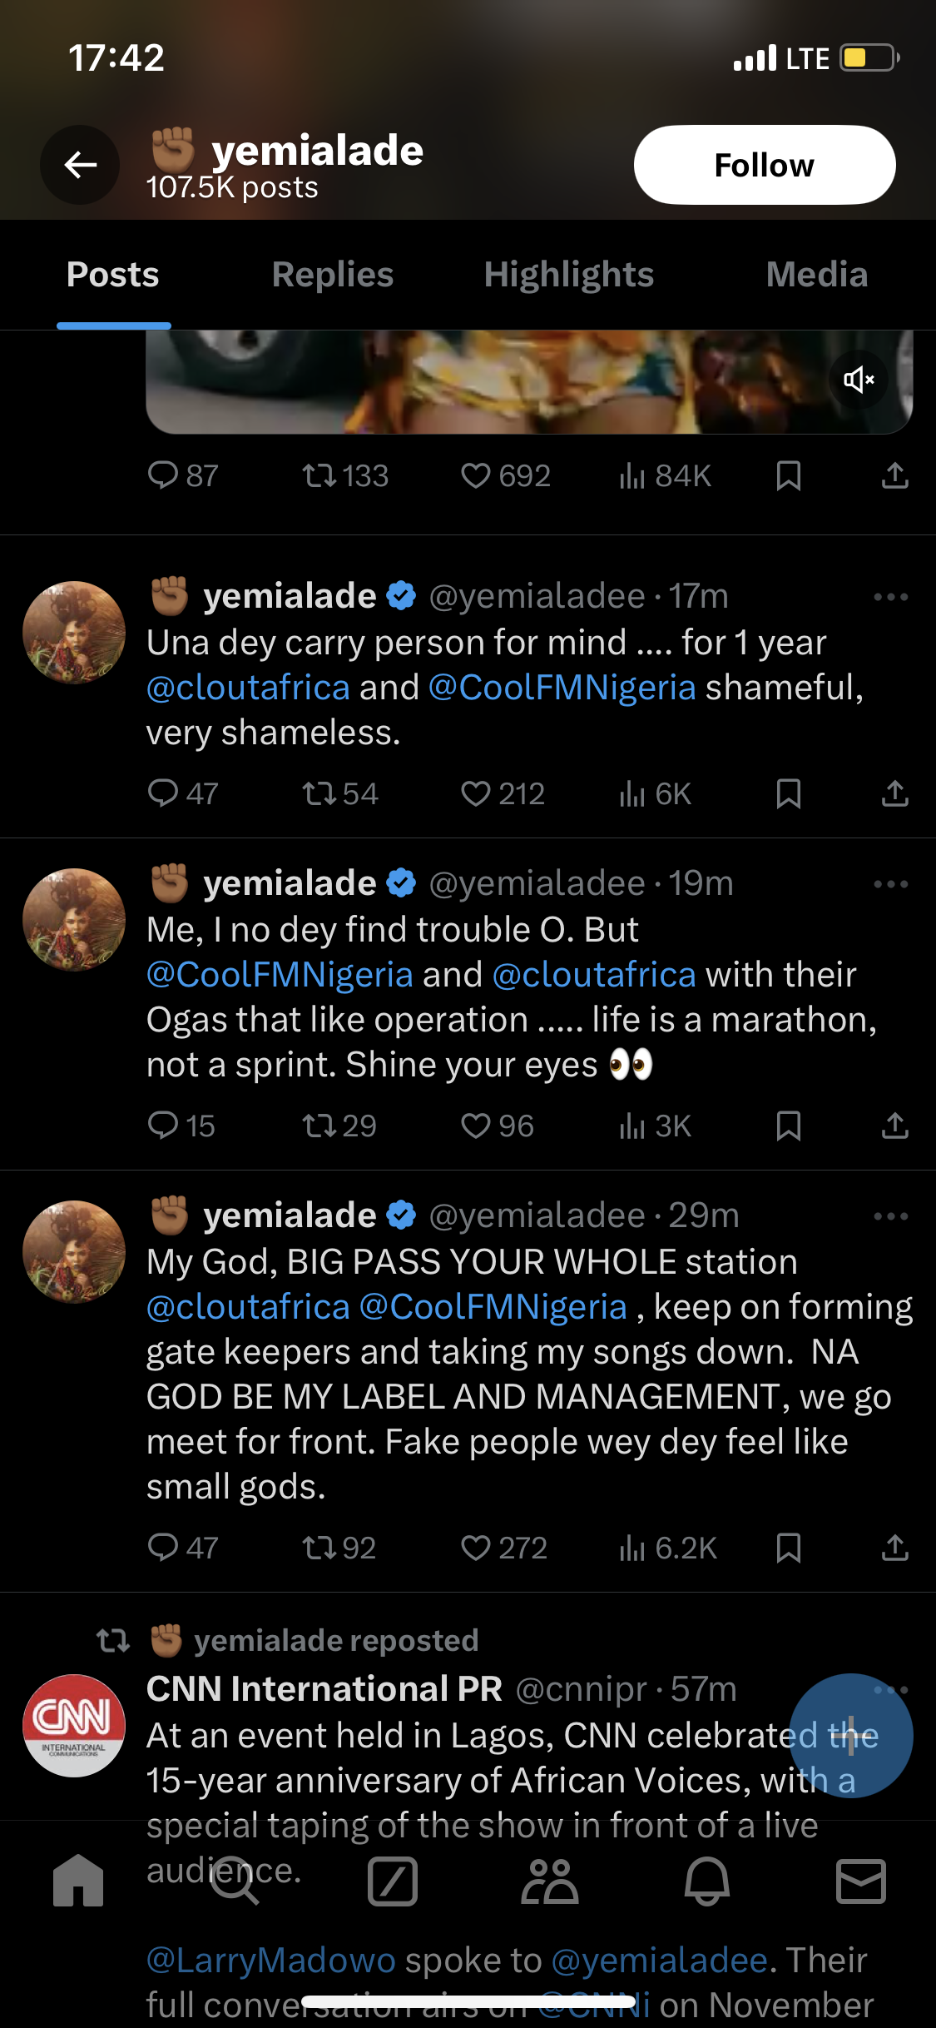Follow the yemialade account
936x2028 pixels.
click(764, 165)
